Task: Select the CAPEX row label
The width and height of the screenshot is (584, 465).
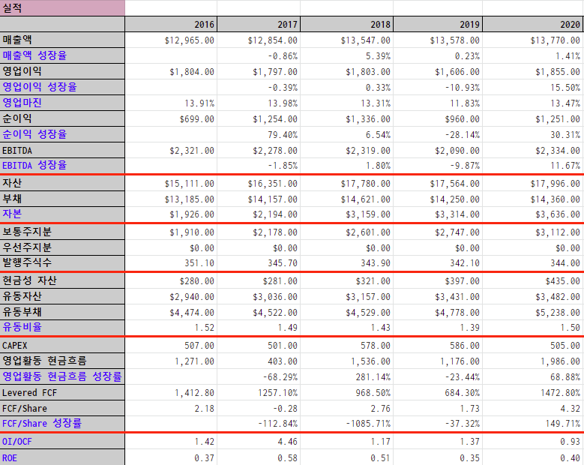Action: 62,346
